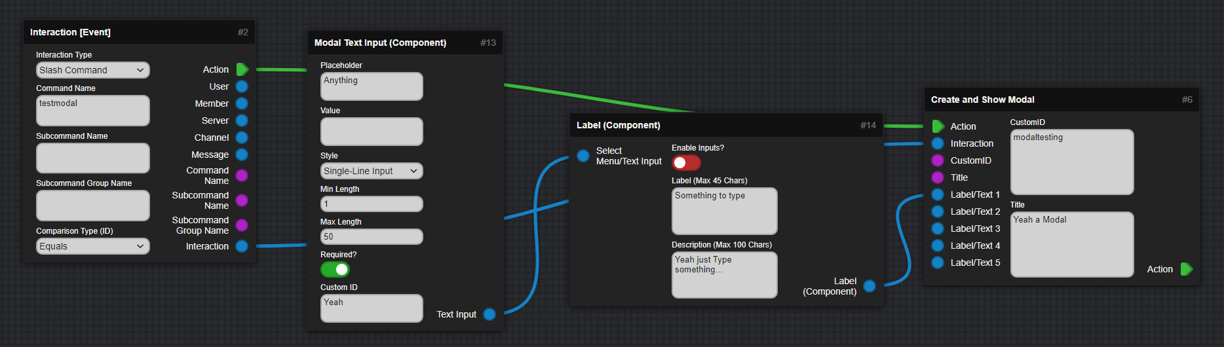Click the green Action output arrow on Create and Show Modal

[1186, 269]
